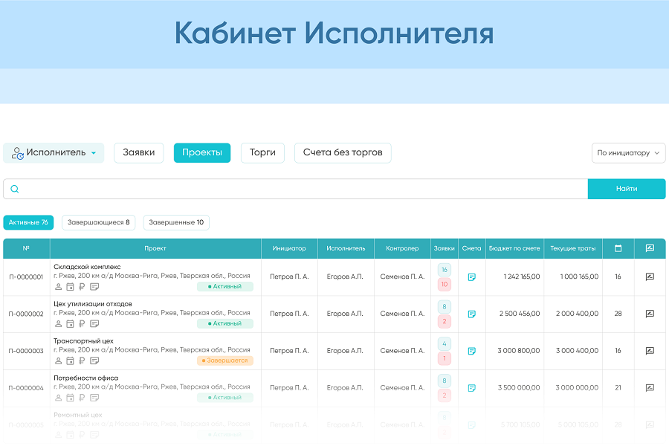This screenshot has width=669, height=446.
Task: Click ruble icon under Складской комплекс
Action: click(82, 287)
